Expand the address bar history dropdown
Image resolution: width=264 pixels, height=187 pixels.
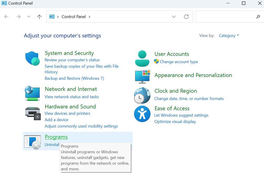(173, 17)
